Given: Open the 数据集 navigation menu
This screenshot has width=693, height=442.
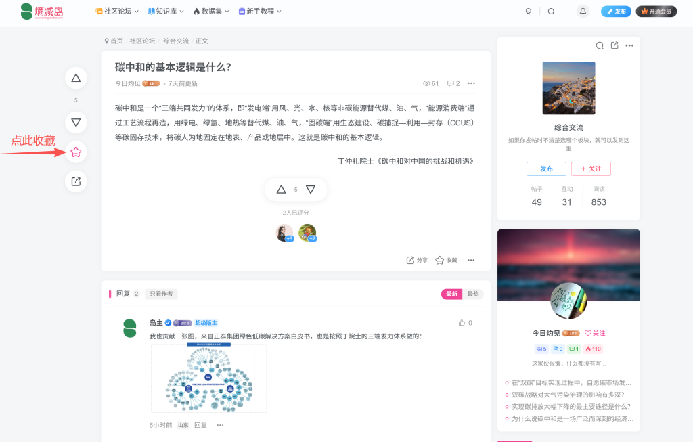Looking at the screenshot, I should coord(211,12).
